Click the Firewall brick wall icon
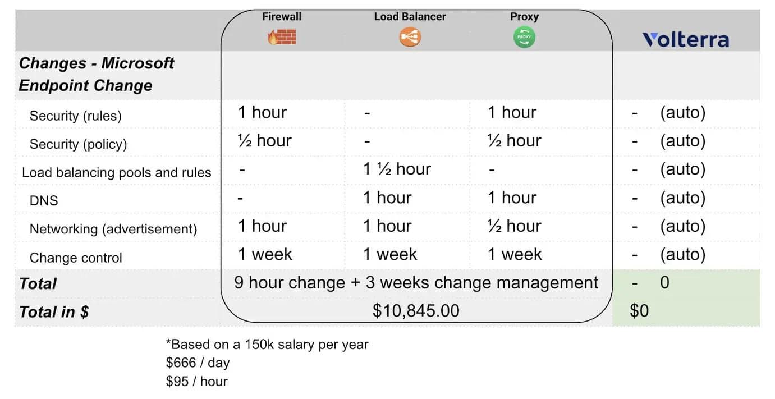 (282, 38)
